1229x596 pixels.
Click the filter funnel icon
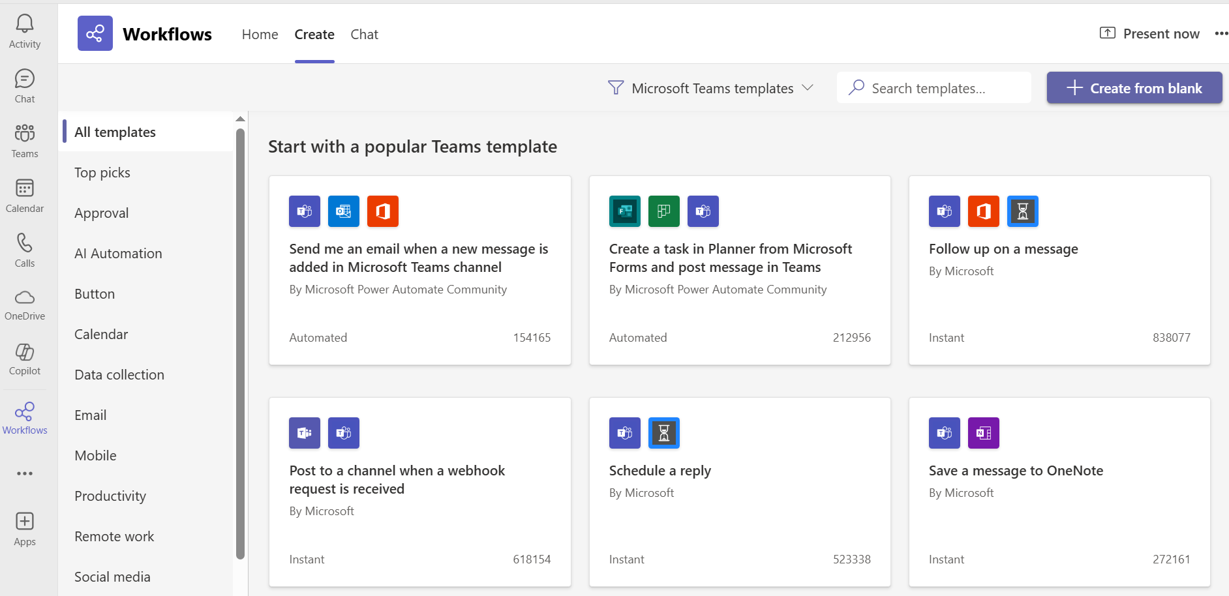[615, 88]
